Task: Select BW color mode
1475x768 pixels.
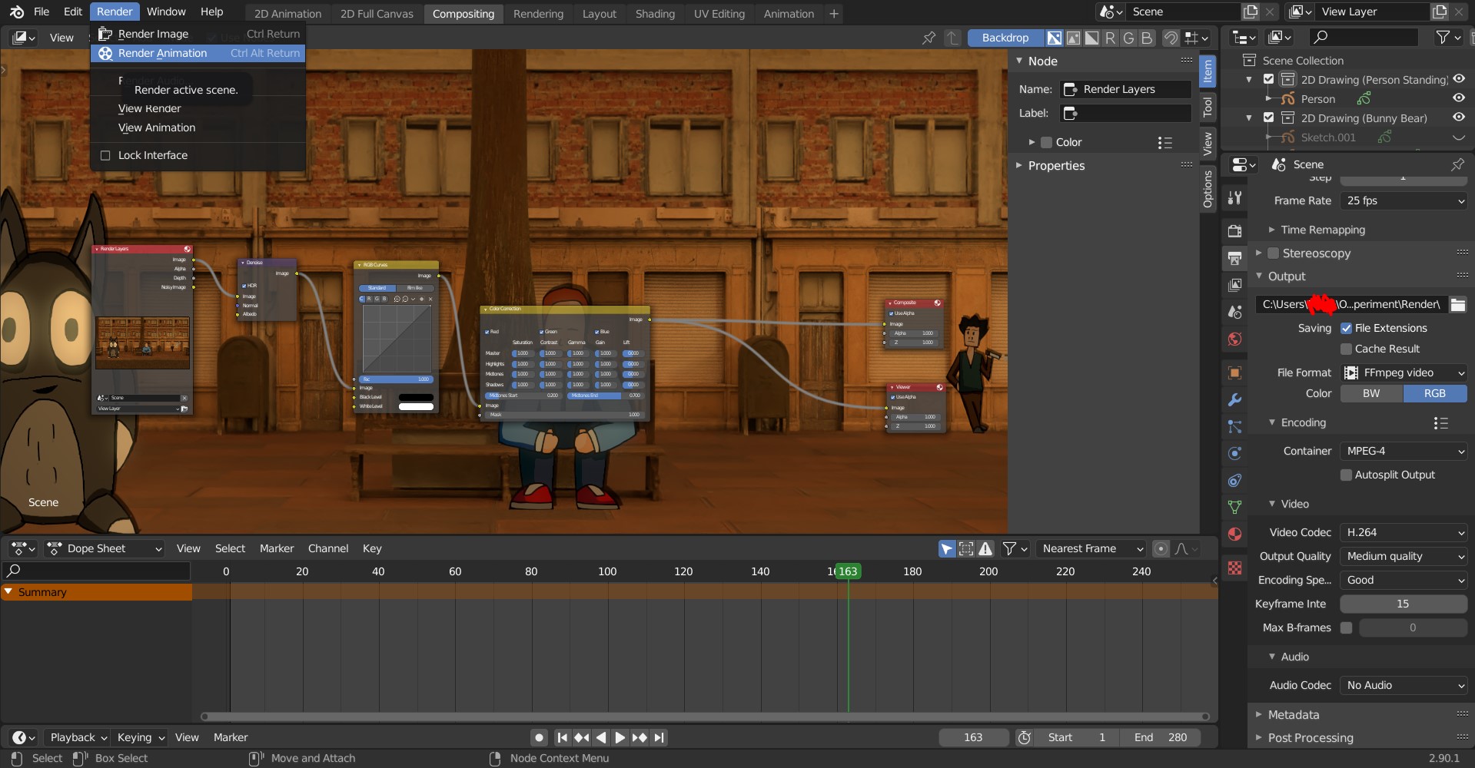Action: (1371, 393)
